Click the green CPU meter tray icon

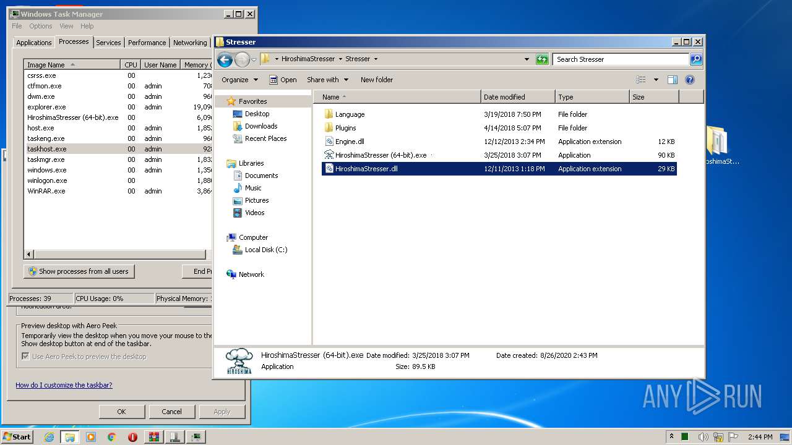coord(685,436)
